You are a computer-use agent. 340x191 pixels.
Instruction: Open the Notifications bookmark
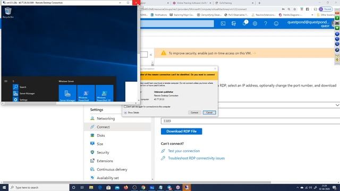point(159,15)
